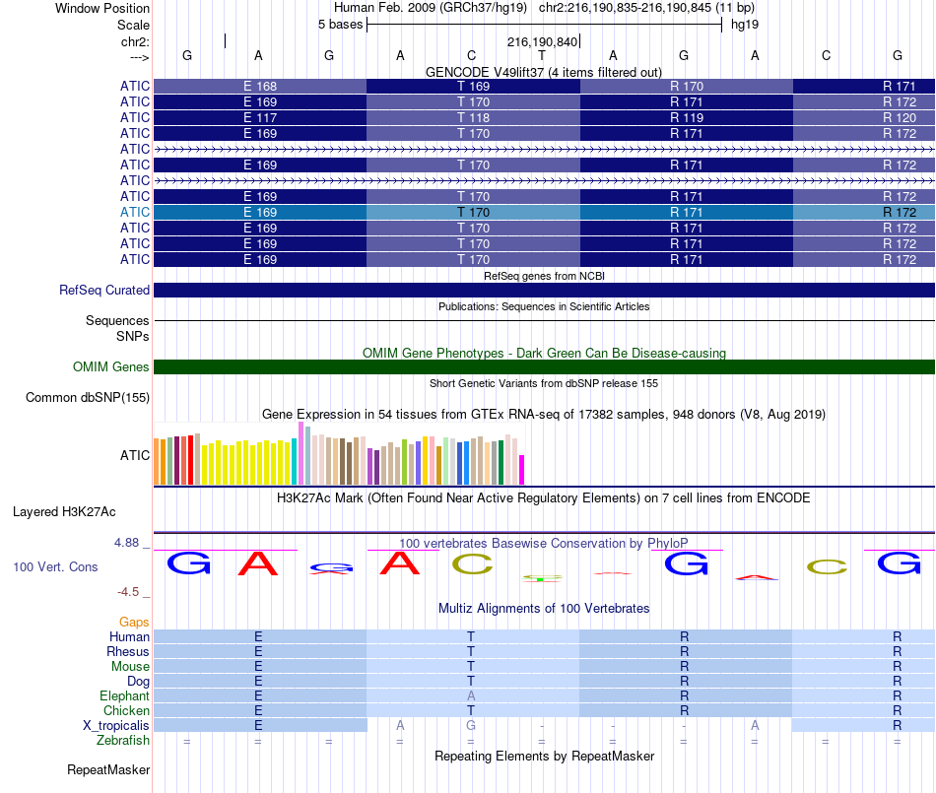Click the R 120 codon block
Screen dimensions: 936x793
click(x=864, y=117)
